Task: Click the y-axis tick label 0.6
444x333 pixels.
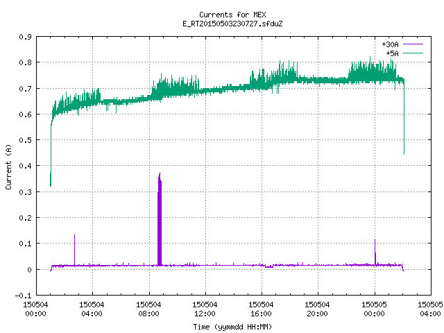Action: pyautogui.click(x=25, y=114)
